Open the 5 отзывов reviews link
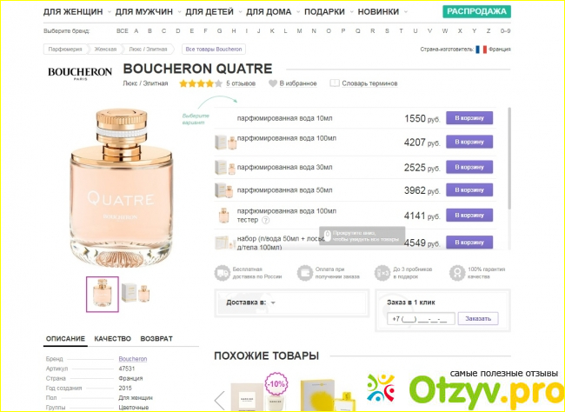Viewport: 565px width, 412px height. pyautogui.click(x=241, y=83)
